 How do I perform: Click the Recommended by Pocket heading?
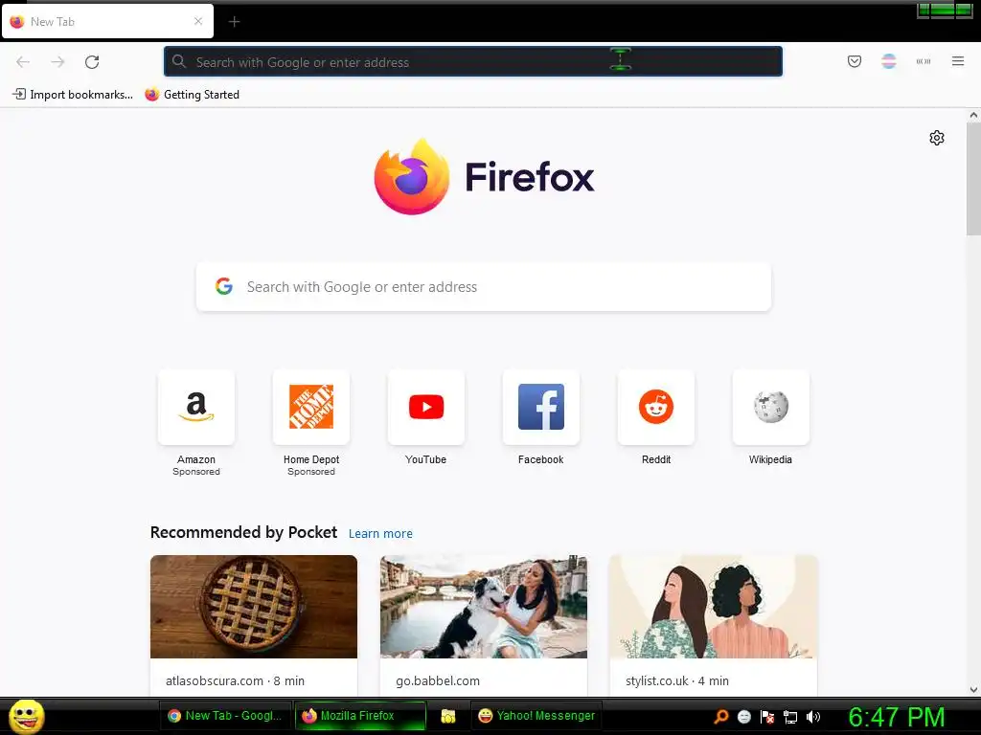coord(243,532)
